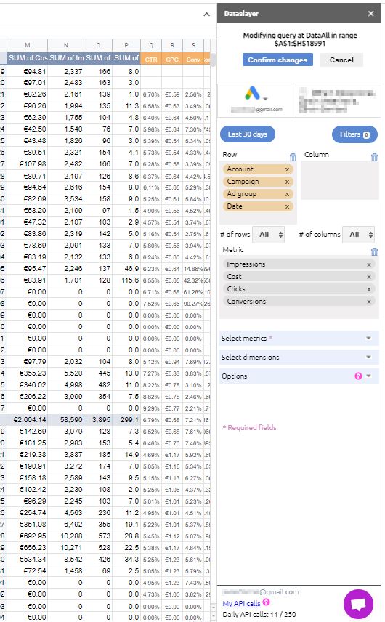Cancel the query modification
The height and width of the screenshot is (622, 385).
click(341, 60)
